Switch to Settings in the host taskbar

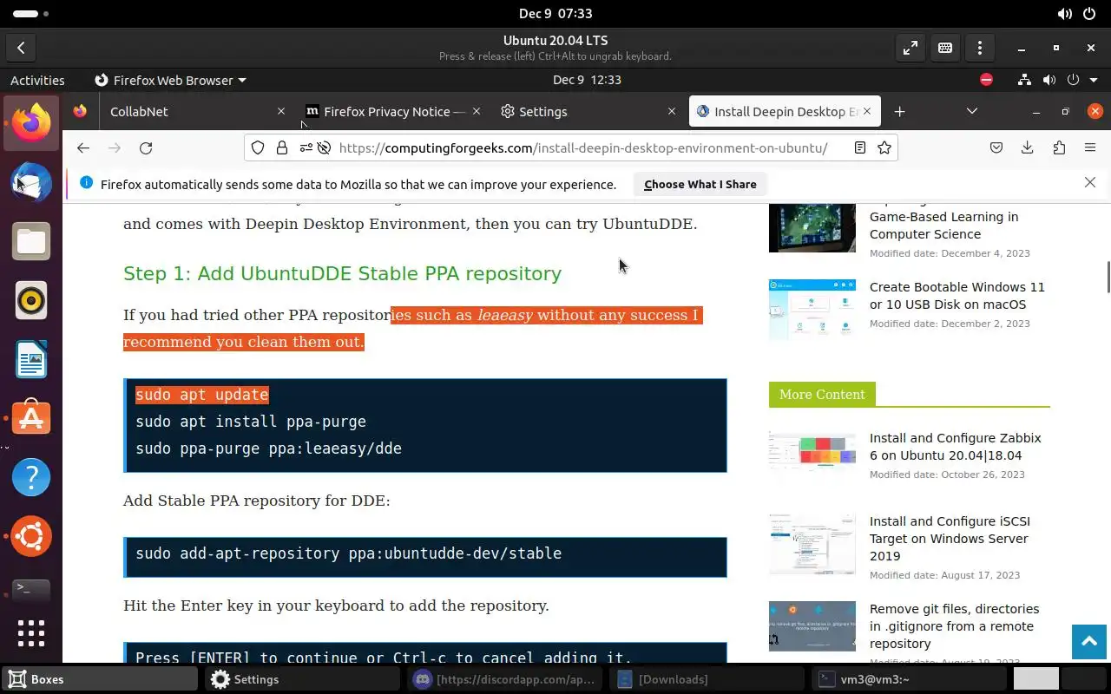tap(301, 679)
